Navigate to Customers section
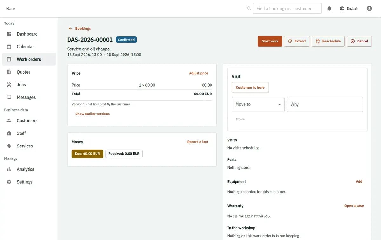 point(29,121)
